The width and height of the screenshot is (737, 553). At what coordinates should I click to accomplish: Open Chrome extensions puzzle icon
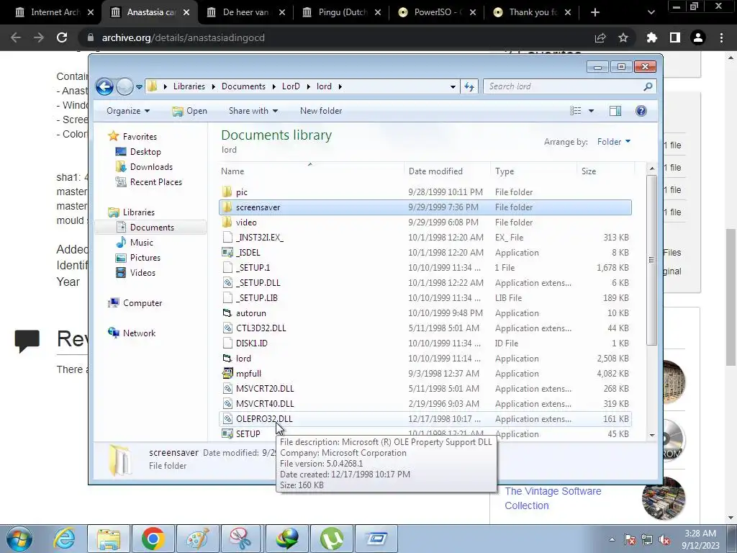[x=651, y=37]
